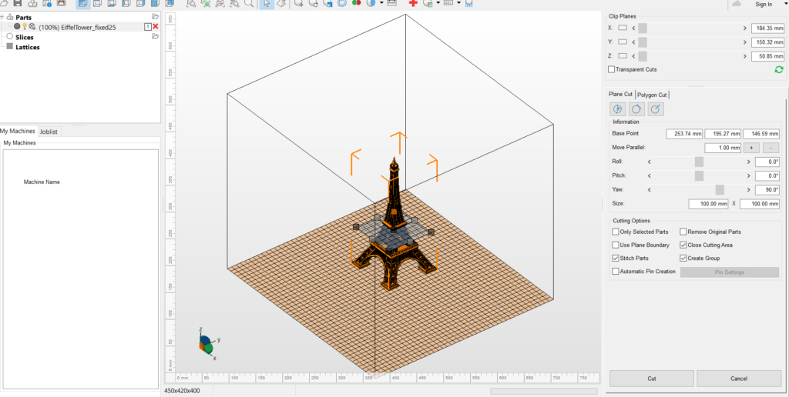
Task: Click the text label toolbar icon
Action: (x=448, y=3)
